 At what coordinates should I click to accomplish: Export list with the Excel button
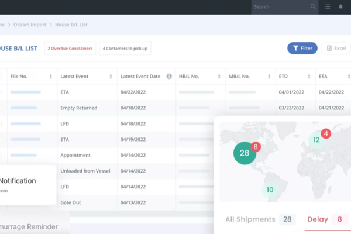336,48
